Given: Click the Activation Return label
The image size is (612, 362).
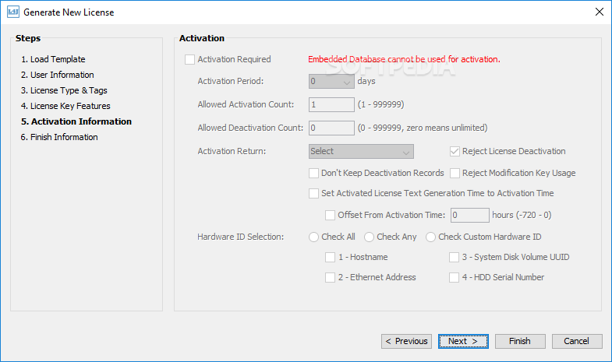Looking at the screenshot, I should (232, 151).
